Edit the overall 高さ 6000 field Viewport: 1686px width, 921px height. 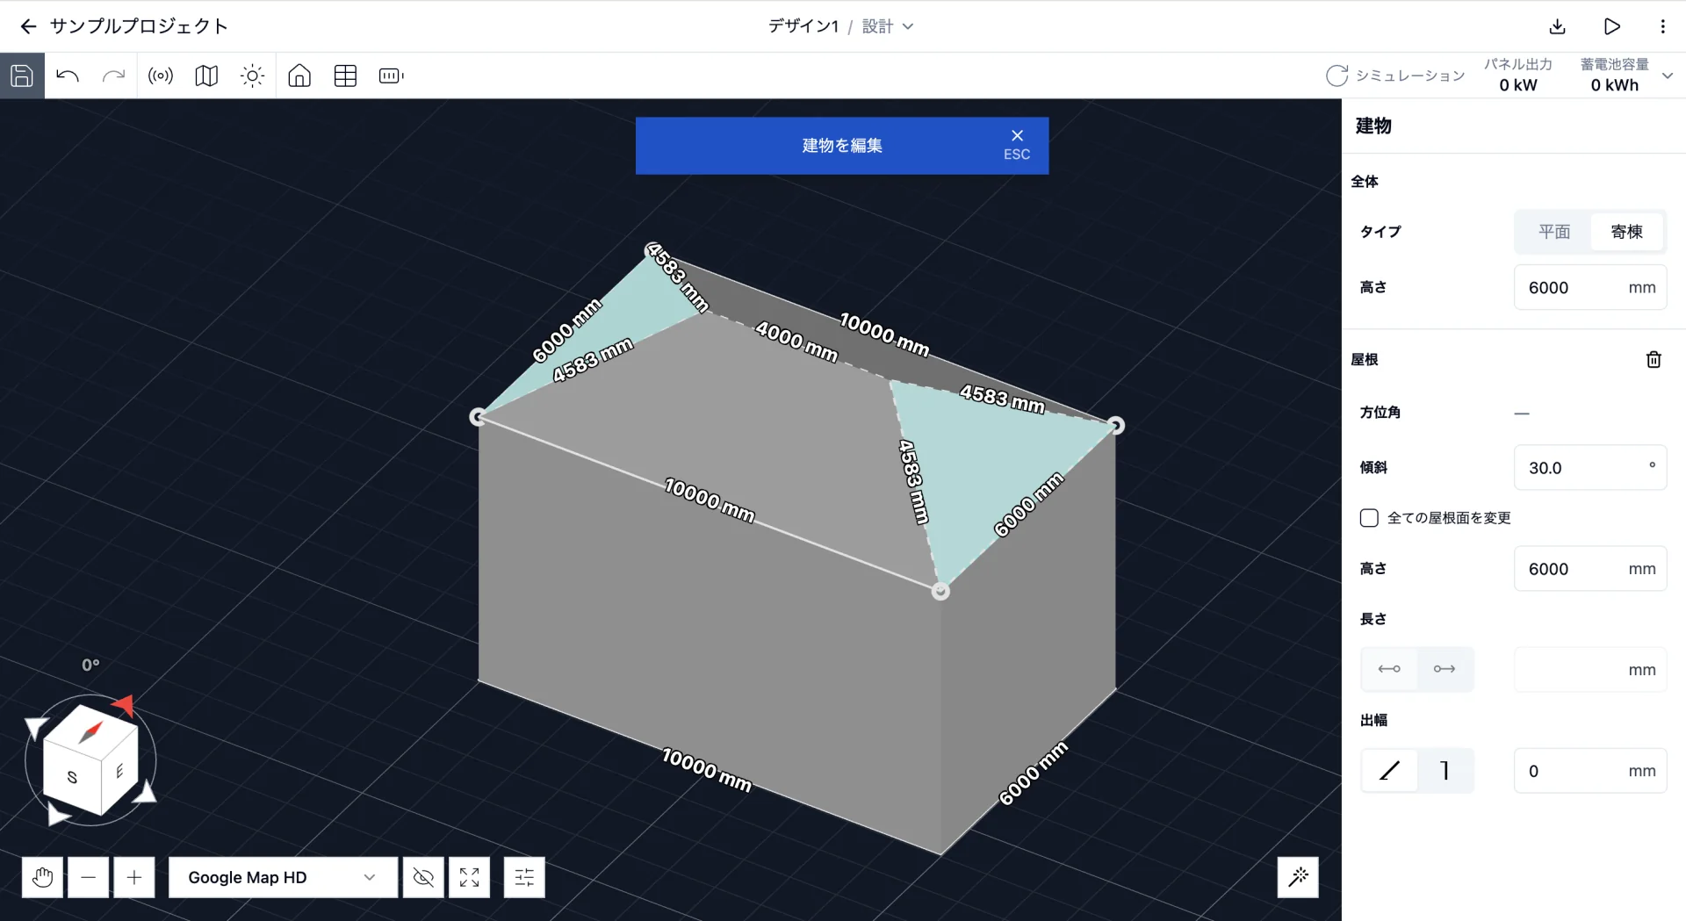(1589, 288)
